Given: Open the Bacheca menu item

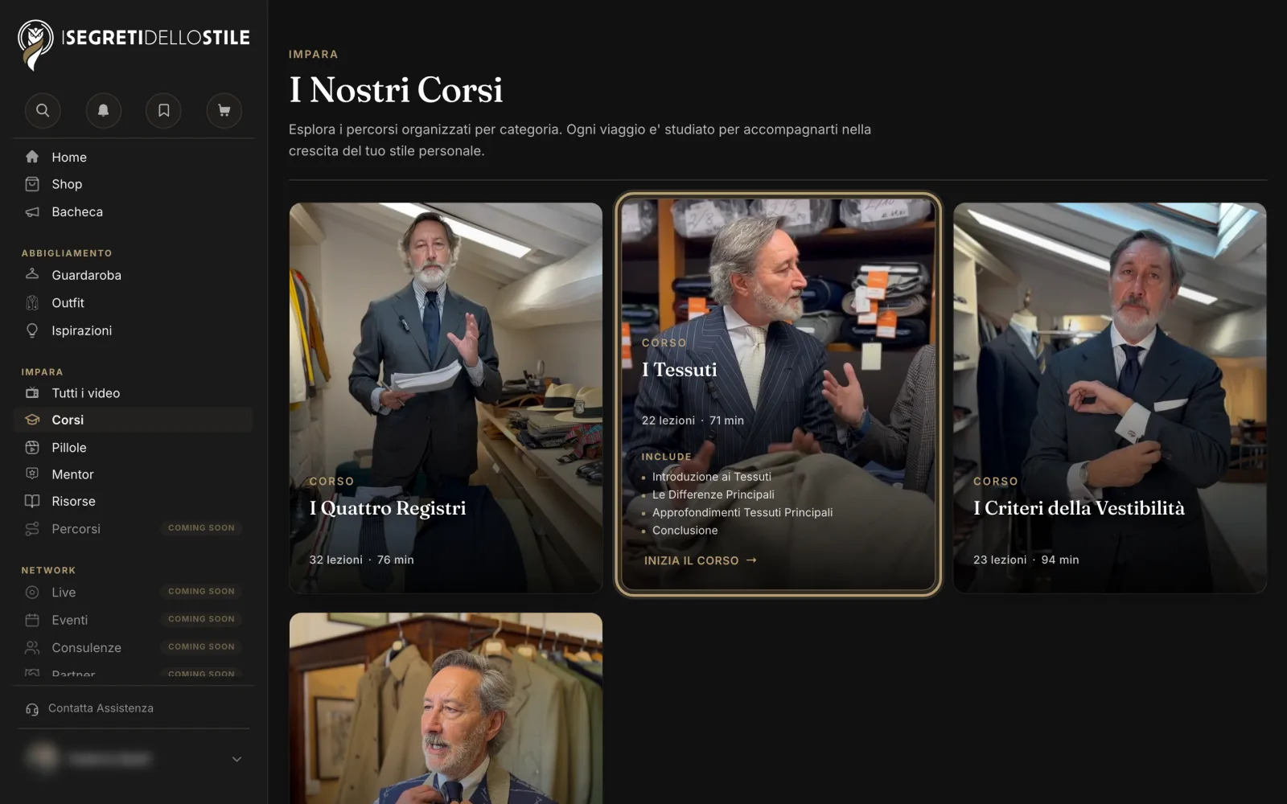Looking at the screenshot, I should coord(133,211).
